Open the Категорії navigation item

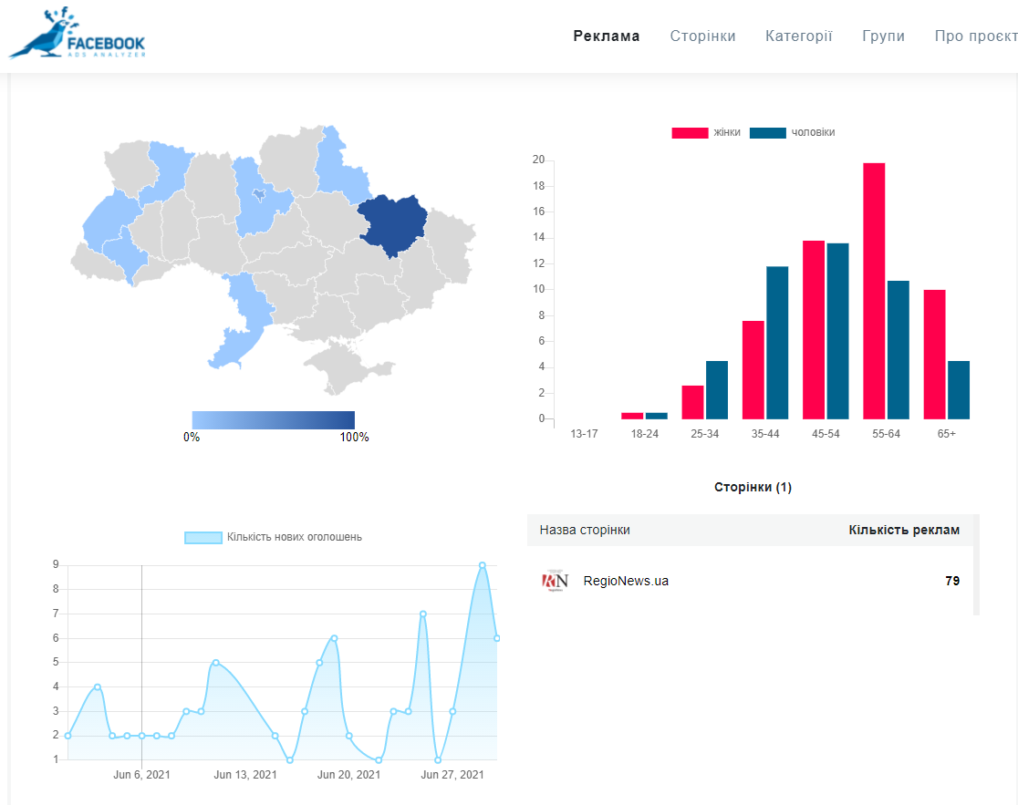point(798,36)
